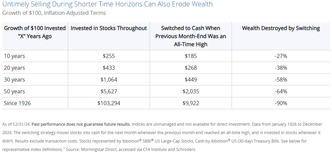Select the 'Wealth Destroyed by Switching' column header
The height and width of the screenshot is (157, 332).
[x=281, y=28]
